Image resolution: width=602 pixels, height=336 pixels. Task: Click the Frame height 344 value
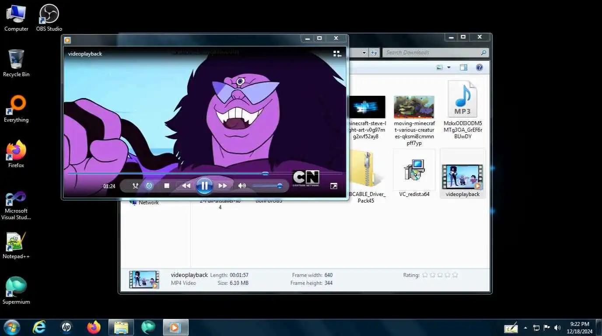click(x=329, y=283)
